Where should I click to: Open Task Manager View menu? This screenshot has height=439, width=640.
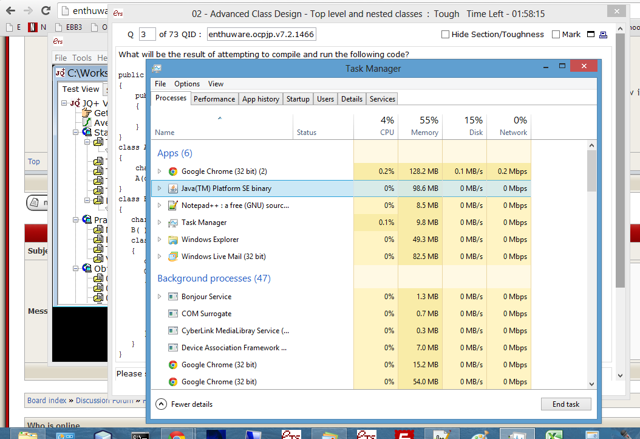216,84
